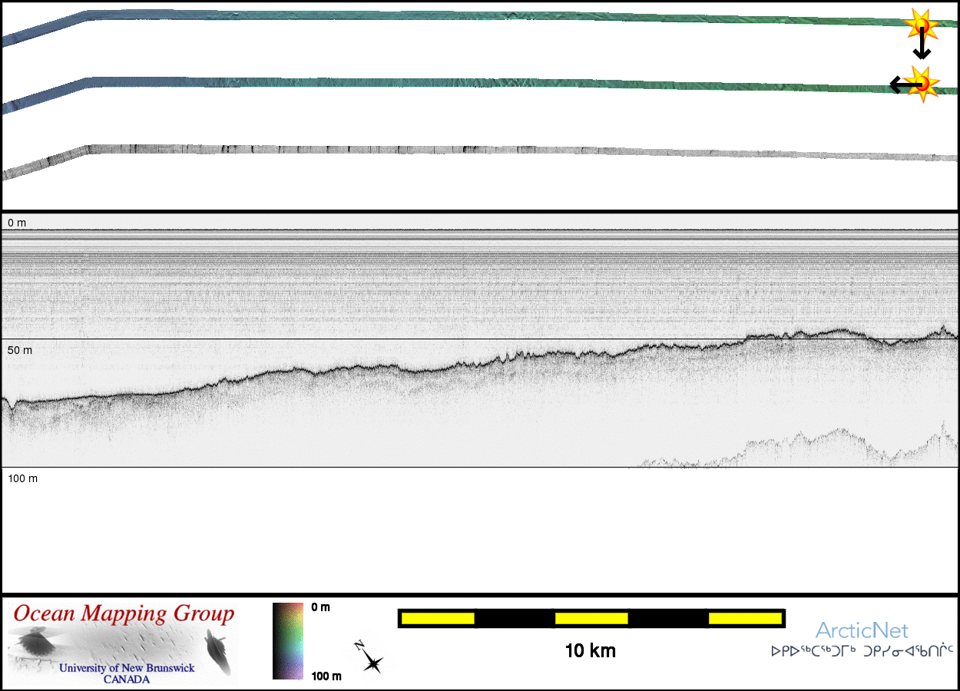Click the left aircraft silhouette in the UNB logo
The image size is (960, 691).
(35, 642)
